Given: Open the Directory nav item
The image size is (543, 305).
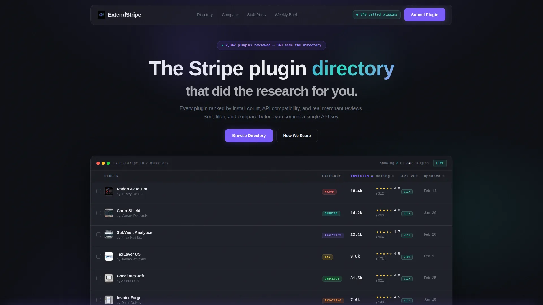Looking at the screenshot, I should [x=205, y=15].
